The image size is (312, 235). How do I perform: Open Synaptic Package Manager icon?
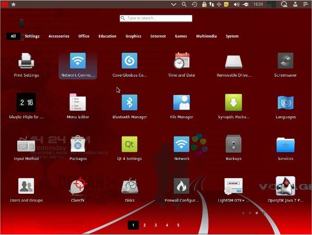233,103
